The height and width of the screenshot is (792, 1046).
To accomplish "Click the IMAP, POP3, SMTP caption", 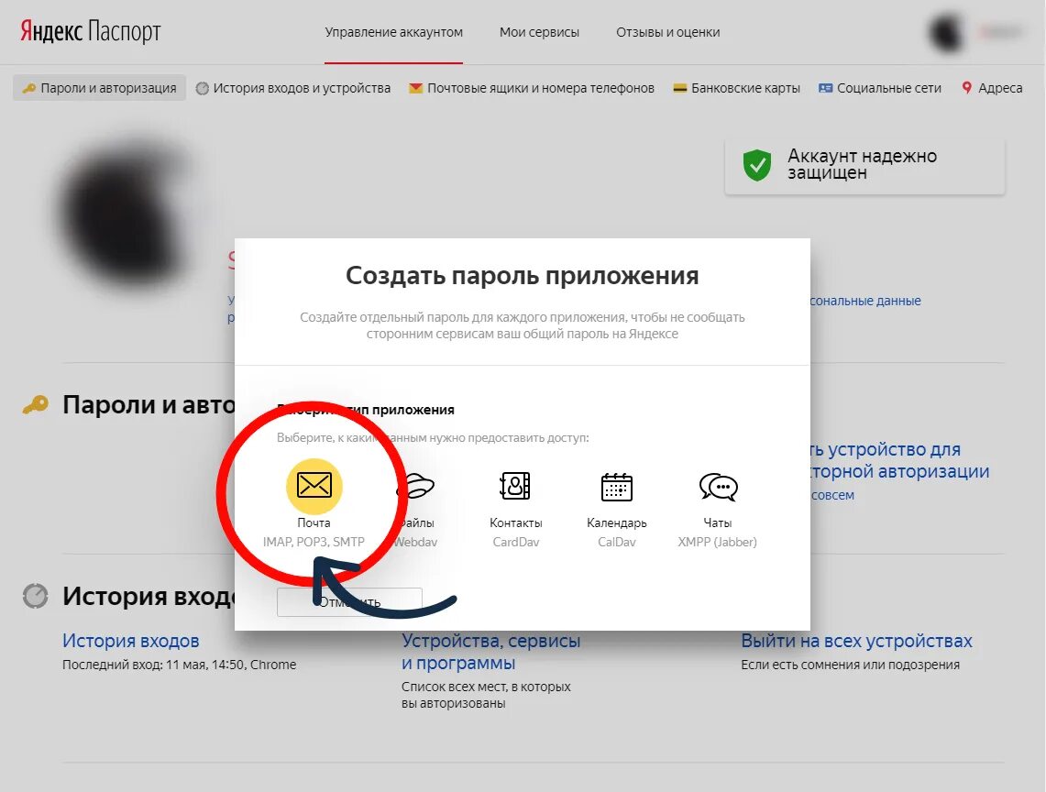I will click(314, 542).
